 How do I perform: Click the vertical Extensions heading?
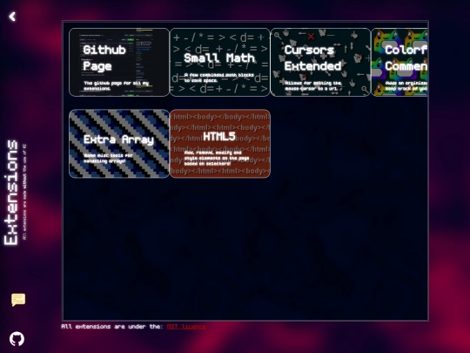[x=11, y=193]
